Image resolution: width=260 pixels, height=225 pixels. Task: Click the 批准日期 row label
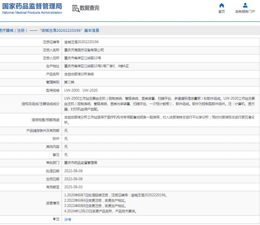(x=53, y=171)
